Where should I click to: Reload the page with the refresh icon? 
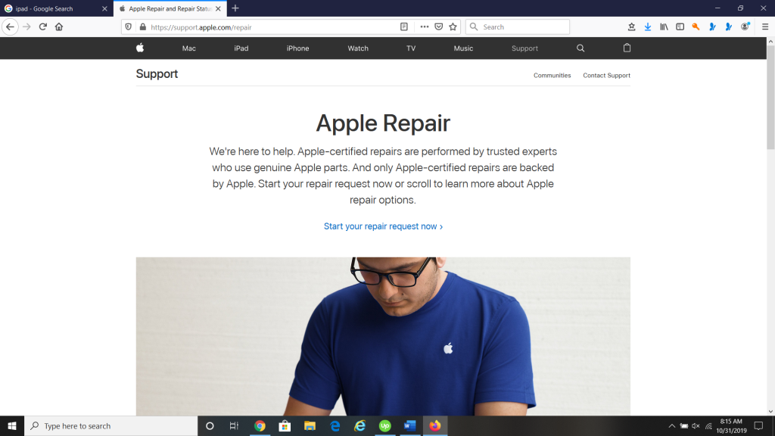pos(43,26)
